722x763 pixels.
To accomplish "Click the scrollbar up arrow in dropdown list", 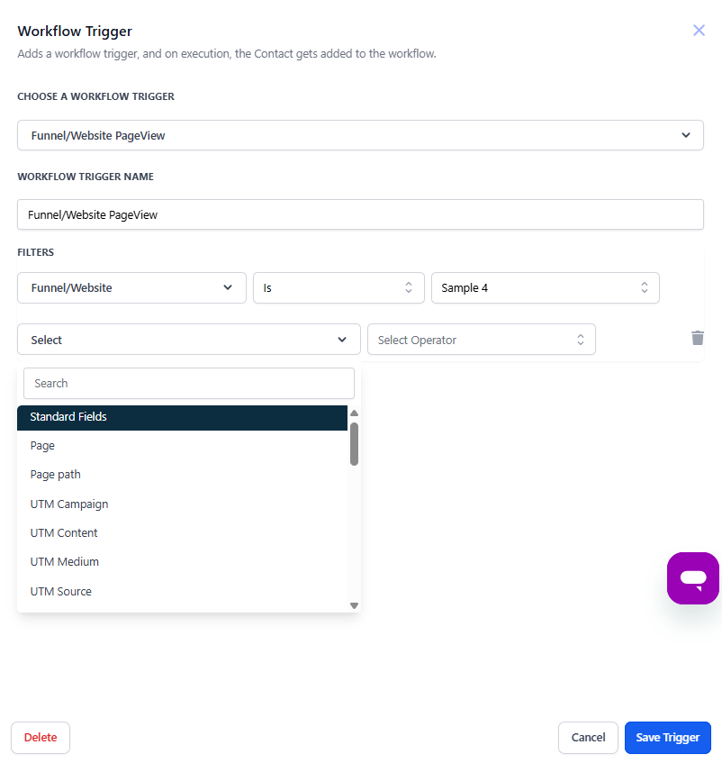I will click(x=354, y=413).
